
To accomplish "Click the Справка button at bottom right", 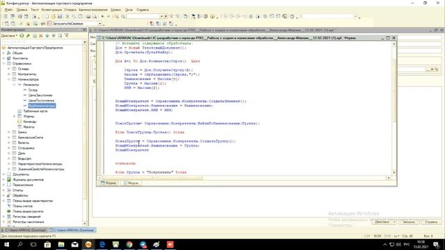I will [431, 222].
